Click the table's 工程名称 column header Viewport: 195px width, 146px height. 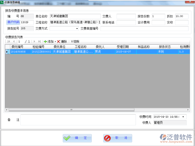[84, 47]
